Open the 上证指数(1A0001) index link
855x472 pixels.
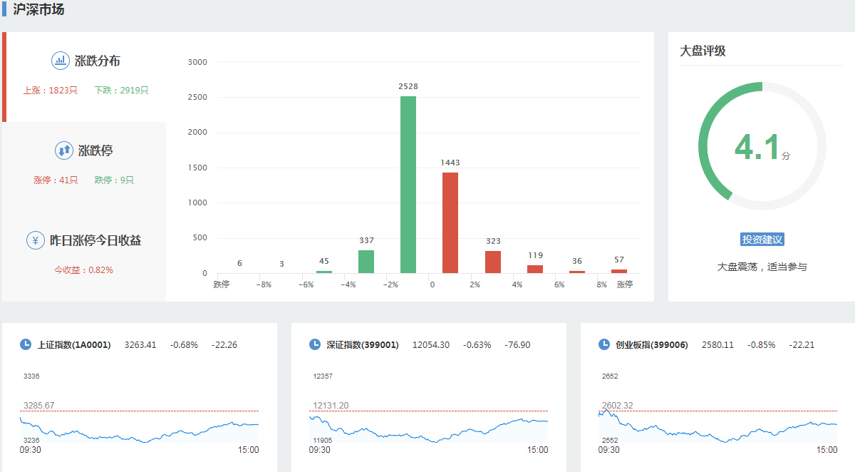tap(74, 345)
